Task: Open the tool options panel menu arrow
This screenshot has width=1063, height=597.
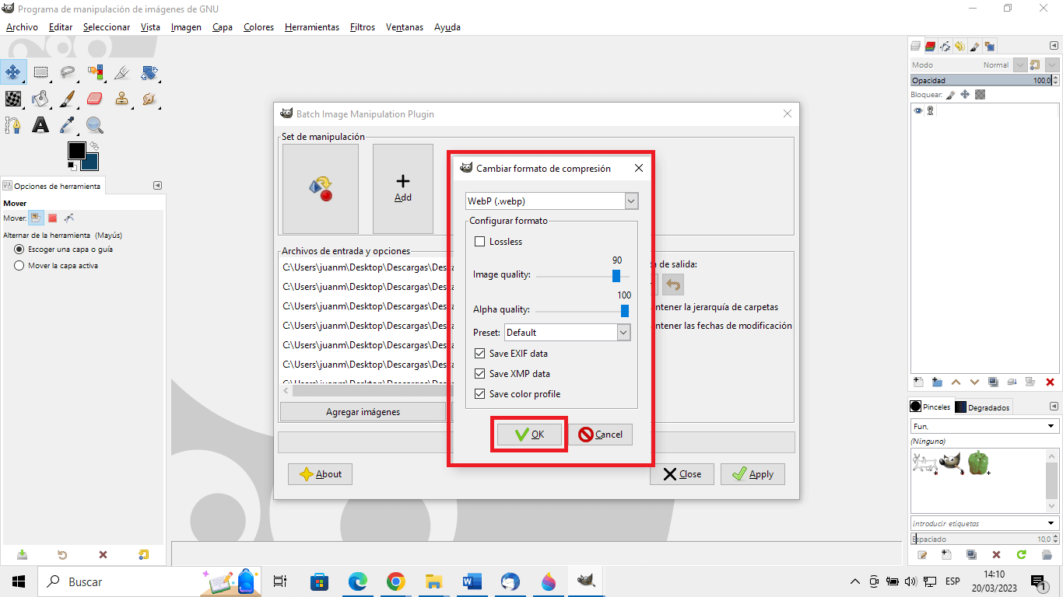Action: 158,186
